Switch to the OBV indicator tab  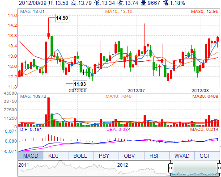point(129,156)
